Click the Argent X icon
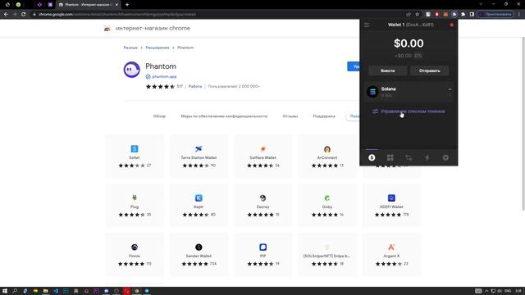525x295 pixels. pos(391,247)
